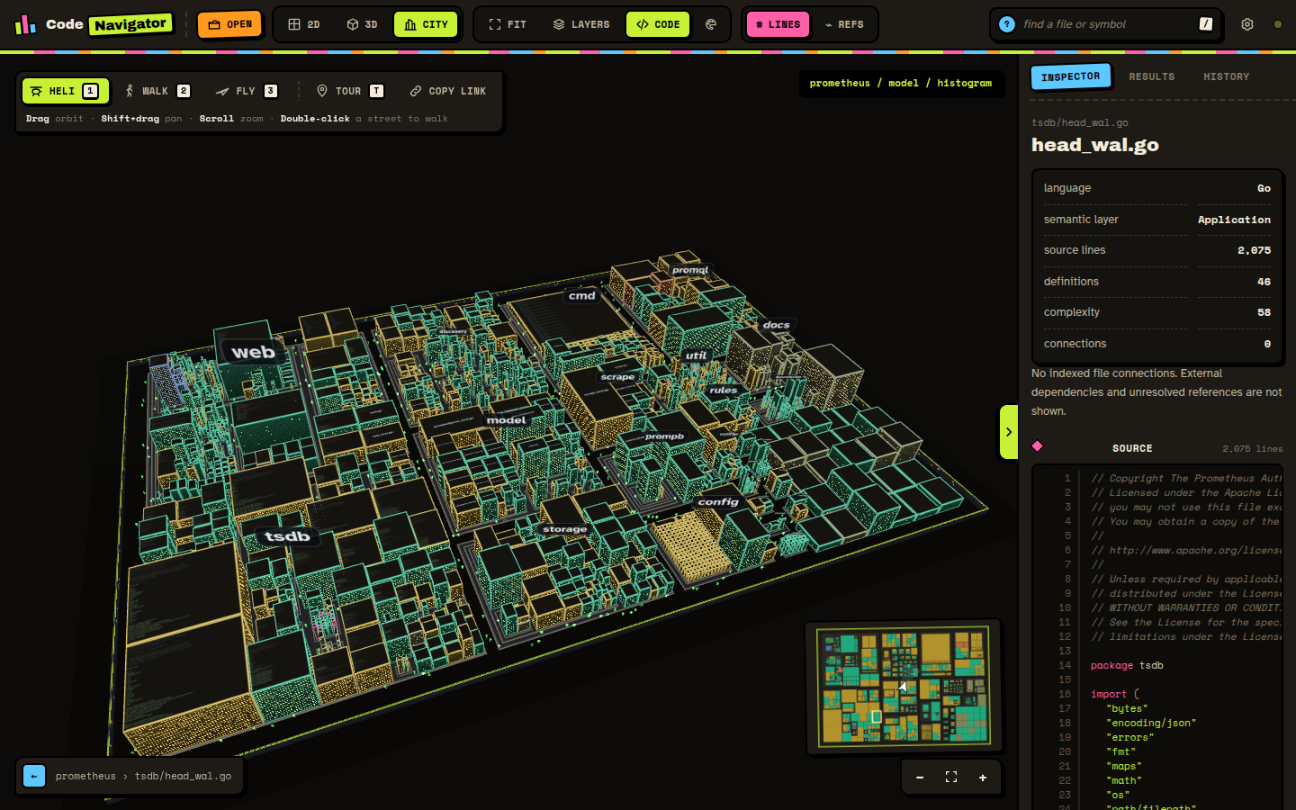Start the TOUR
This screenshot has height=810, width=1296.
(350, 91)
